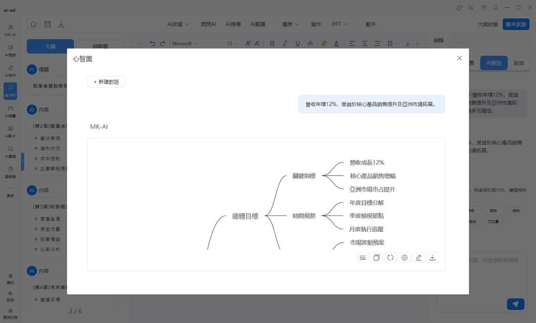The image size is (536, 323).
Task: Open 設定 at the bottom of the sidebar
Action: pos(10,296)
